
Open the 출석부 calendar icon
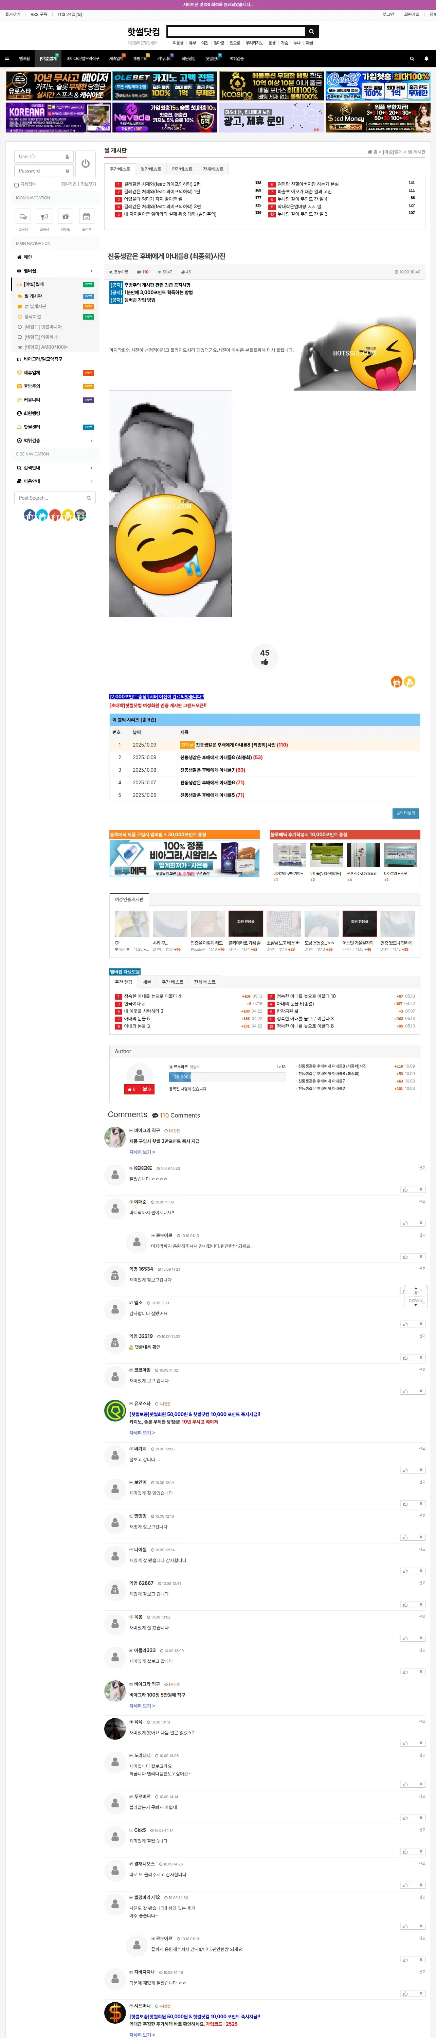click(x=87, y=216)
